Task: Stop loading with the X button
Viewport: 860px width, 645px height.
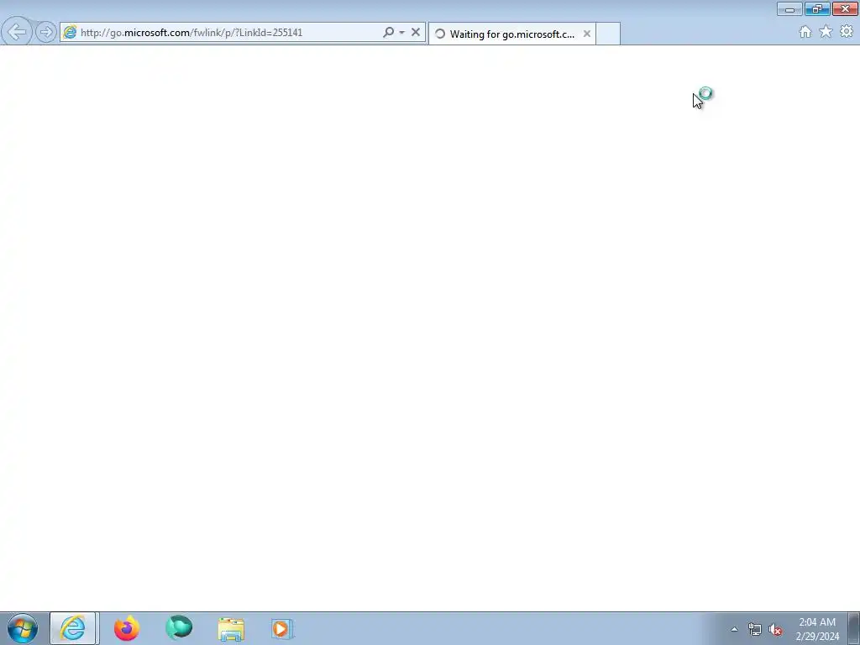Action: (416, 32)
